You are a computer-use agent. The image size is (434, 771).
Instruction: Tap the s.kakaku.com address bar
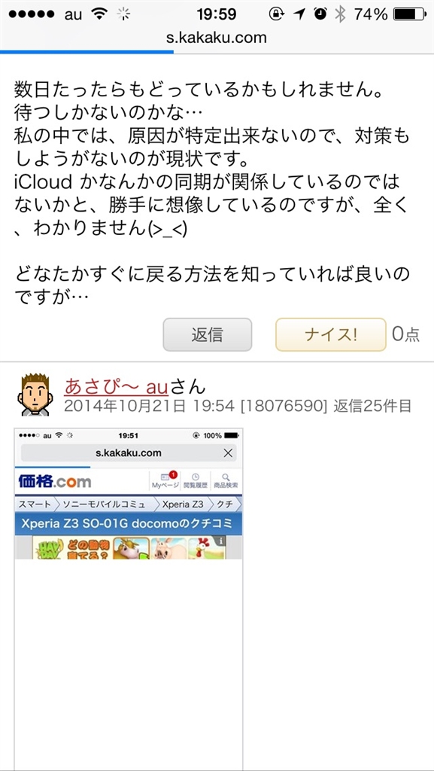[x=217, y=38]
